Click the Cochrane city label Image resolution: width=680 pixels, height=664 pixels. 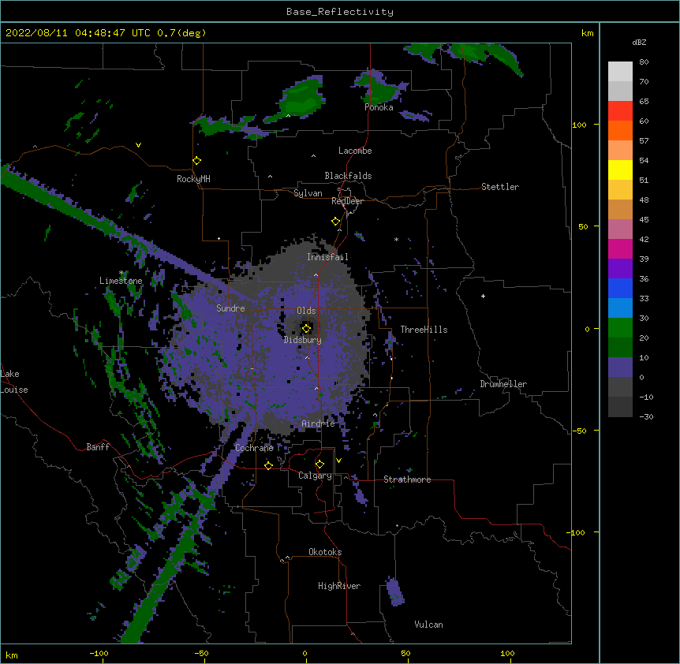(255, 448)
